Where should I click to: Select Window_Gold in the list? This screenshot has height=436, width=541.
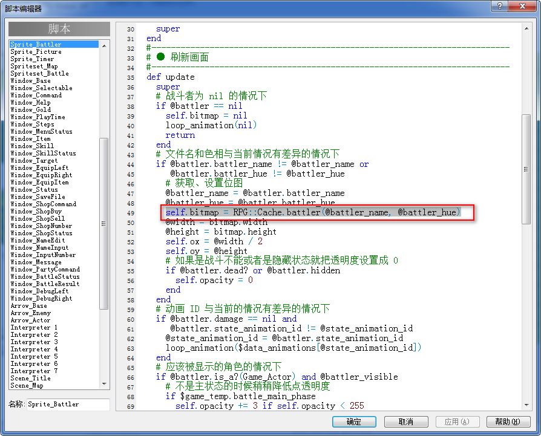(30, 109)
